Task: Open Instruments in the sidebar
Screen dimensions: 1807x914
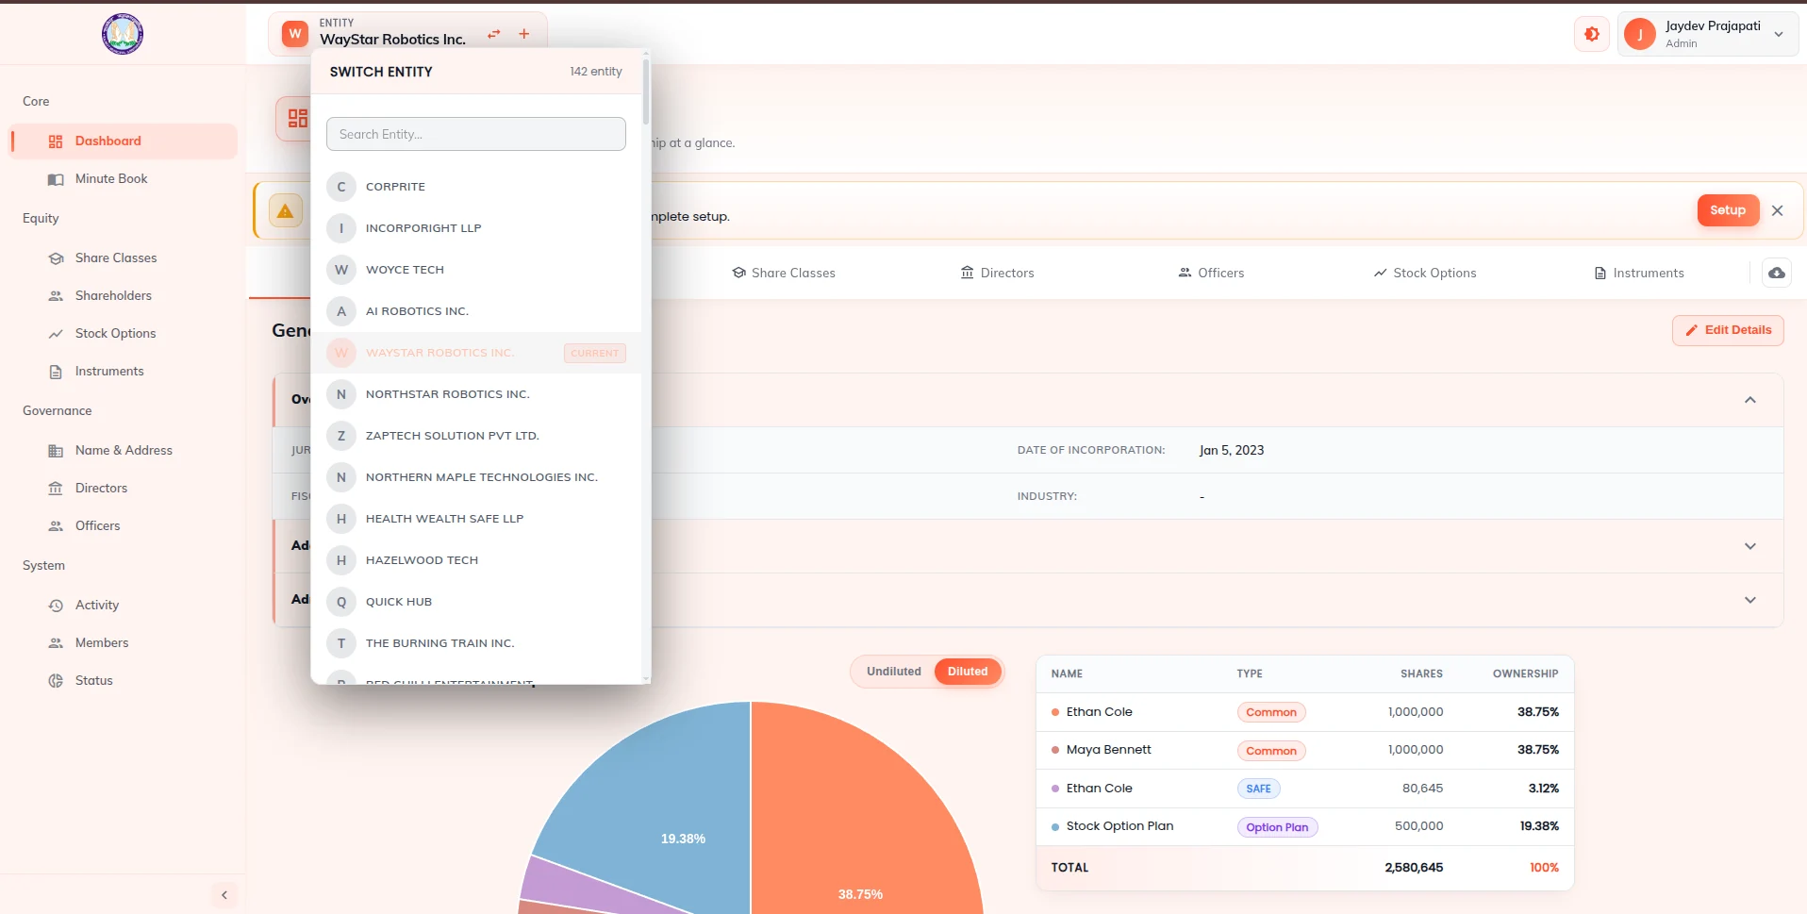Action: point(123,371)
